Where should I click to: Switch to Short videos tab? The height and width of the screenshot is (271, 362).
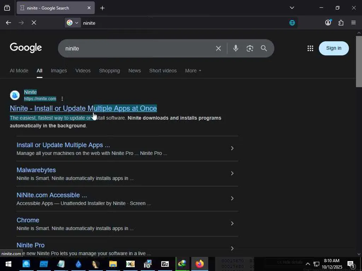coord(163,71)
